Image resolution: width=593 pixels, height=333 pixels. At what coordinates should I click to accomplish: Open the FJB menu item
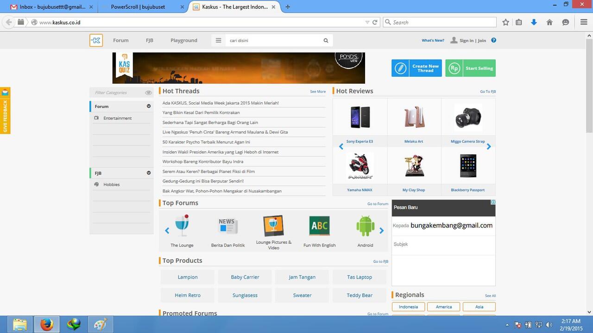click(x=150, y=40)
